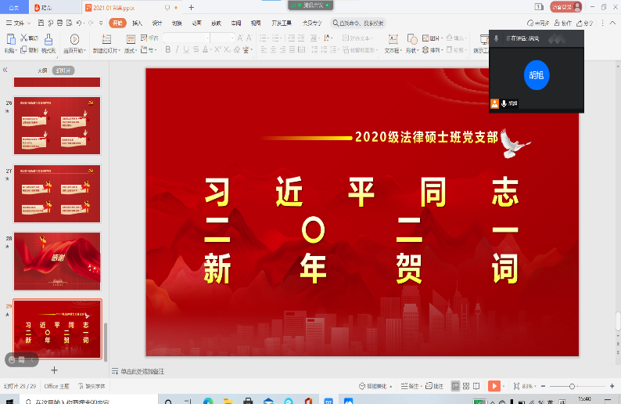Switch to slide sorter view in status bar
The image size is (621, 404).
(x=466, y=386)
